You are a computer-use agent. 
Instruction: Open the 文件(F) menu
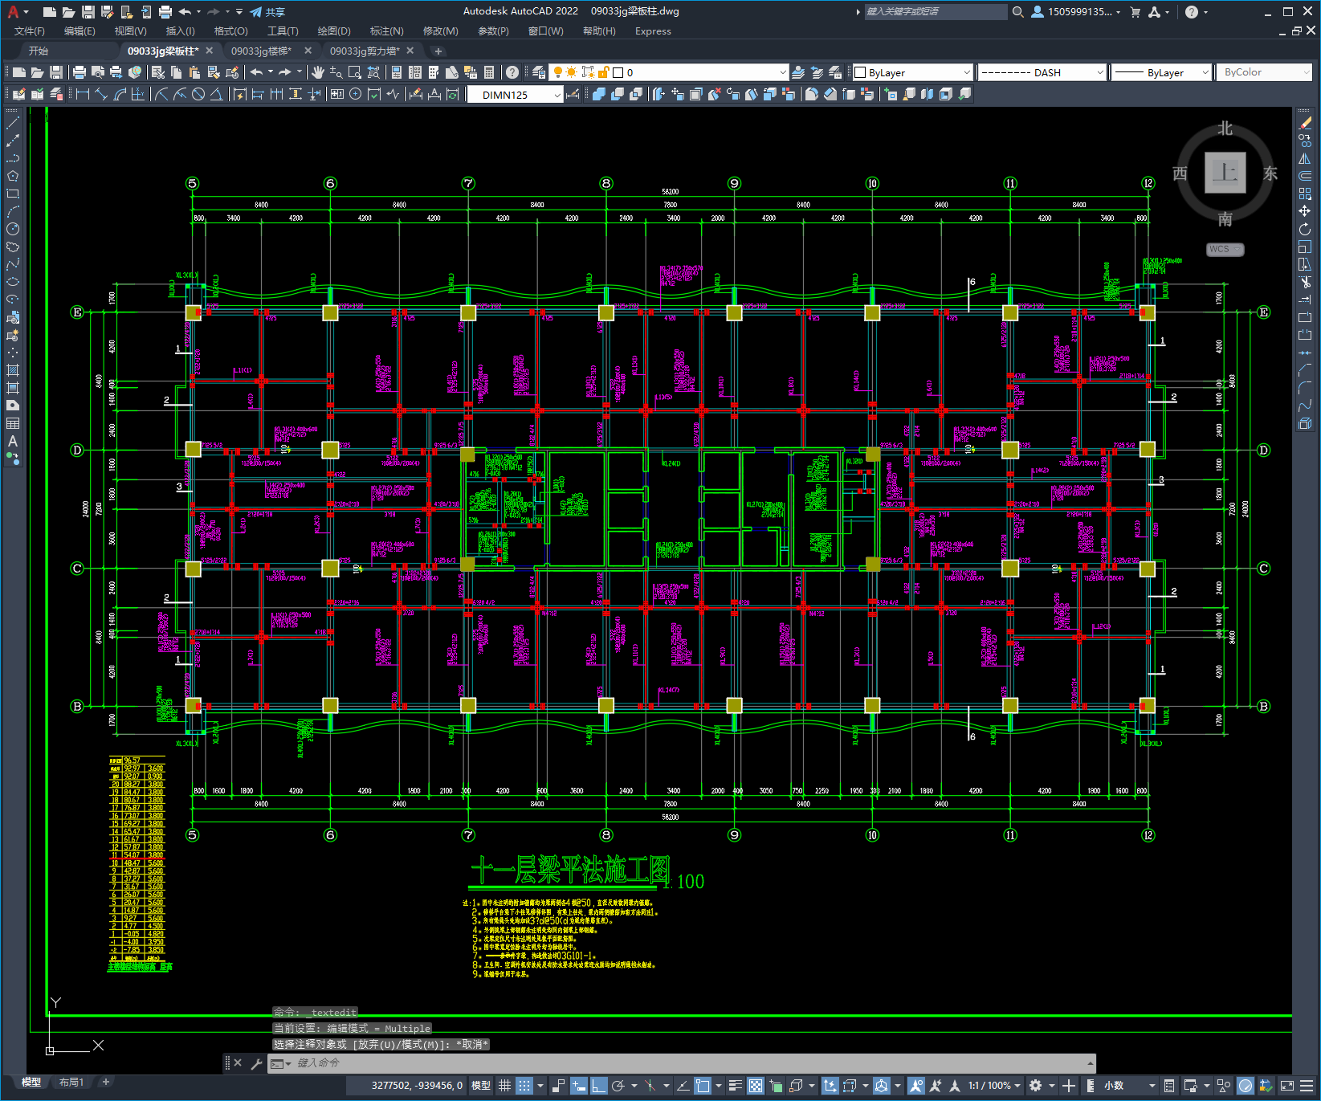(30, 31)
